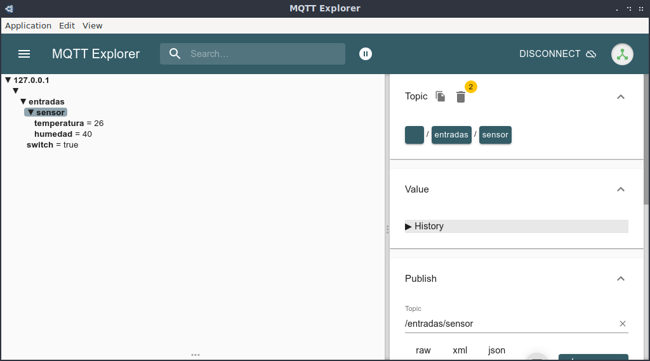Click the empty root breadcrumb chip
The height and width of the screenshot is (361, 650).
pyautogui.click(x=414, y=135)
